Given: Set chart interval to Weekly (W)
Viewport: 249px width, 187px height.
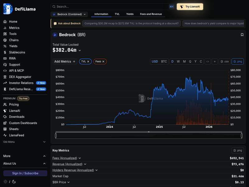Looking at the screenshot, I should pos(178,61).
